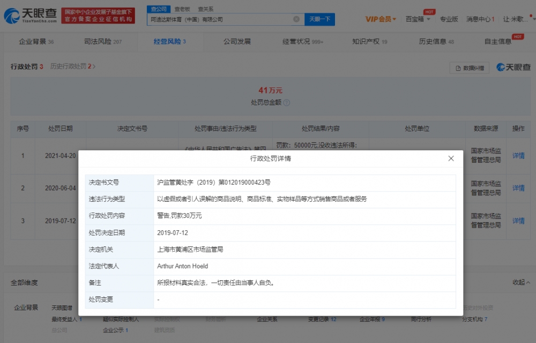Click legal representative Arthur Anton Hoeld
The width and height of the screenshot is (536, 343).
point(183,266)
